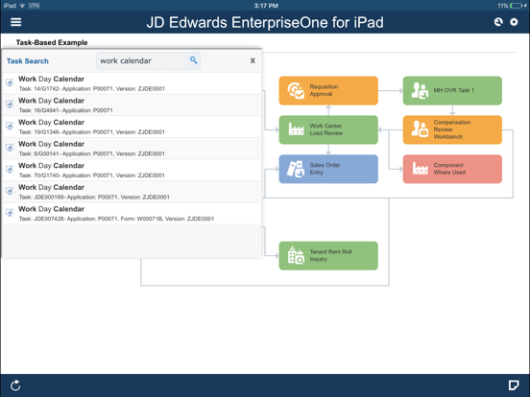The image size is (530, 397).
Task: Select Work Day Calendar task 16/G4941
Action: 132,105
